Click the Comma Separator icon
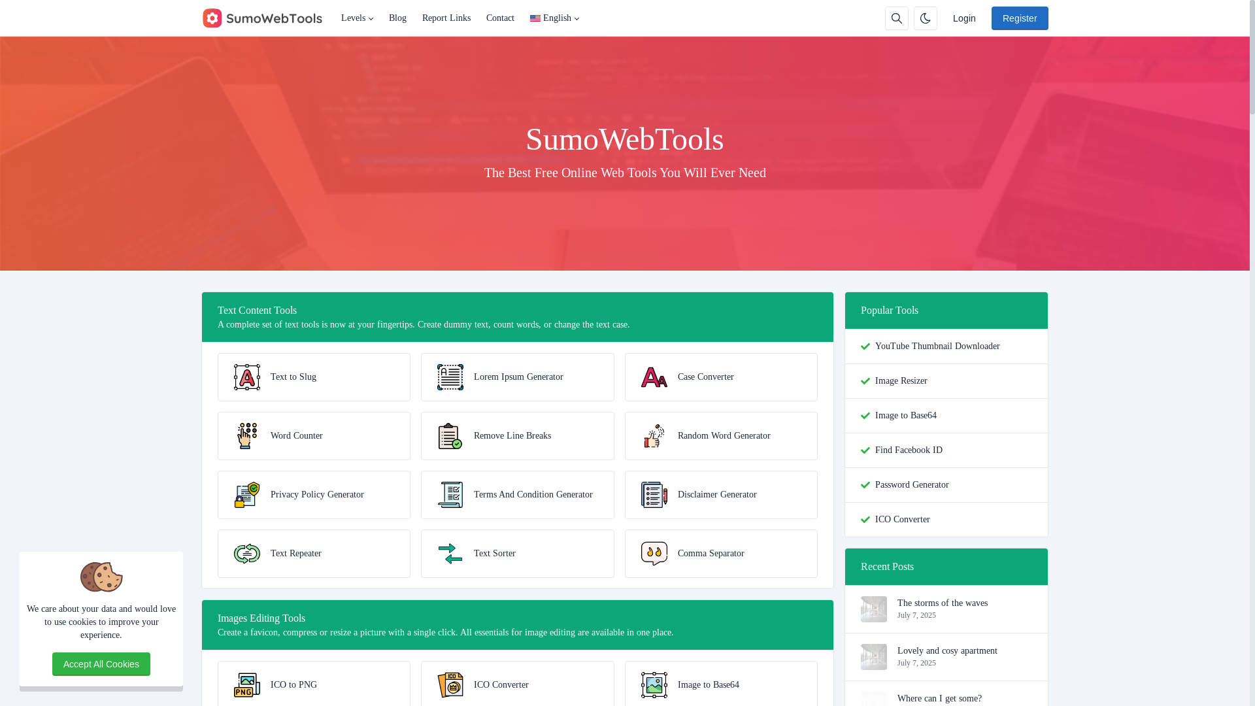Image resolution: width=1255 pixels, height=706 pixels. tap(654, 554)
